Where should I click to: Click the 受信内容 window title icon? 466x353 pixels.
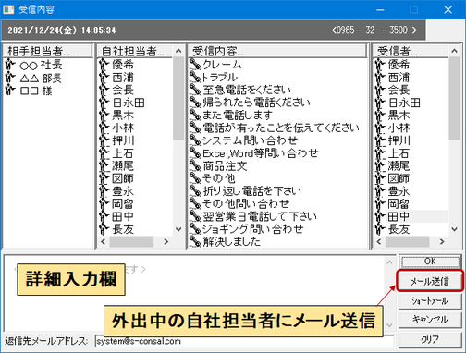tap(8, 9)
